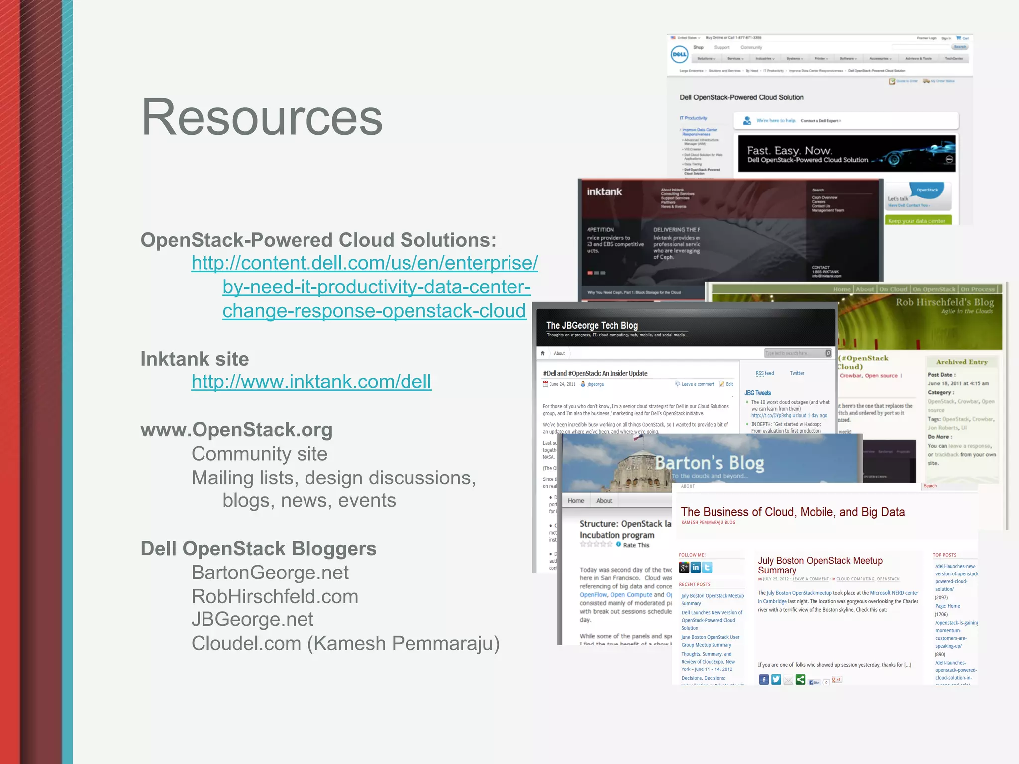Expand the Services menu on Dell site
The height and width of the screenshot is (764, 1019).
(x=736, y=59)
